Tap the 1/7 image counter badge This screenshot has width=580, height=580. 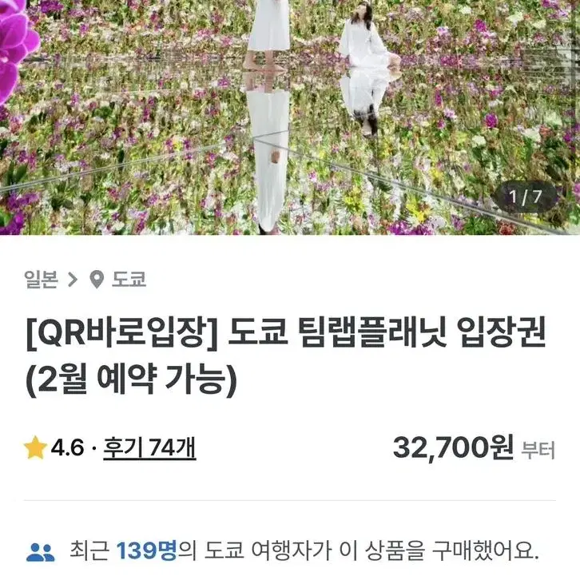coord(526,197)
